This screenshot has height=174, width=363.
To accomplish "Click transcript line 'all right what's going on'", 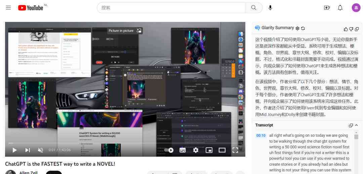I will tap(308, 135).
